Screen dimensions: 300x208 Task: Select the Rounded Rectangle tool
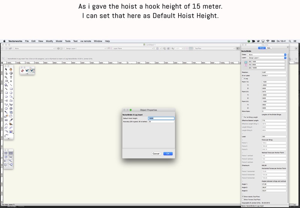pyautogui.click(x=6, y=93)
